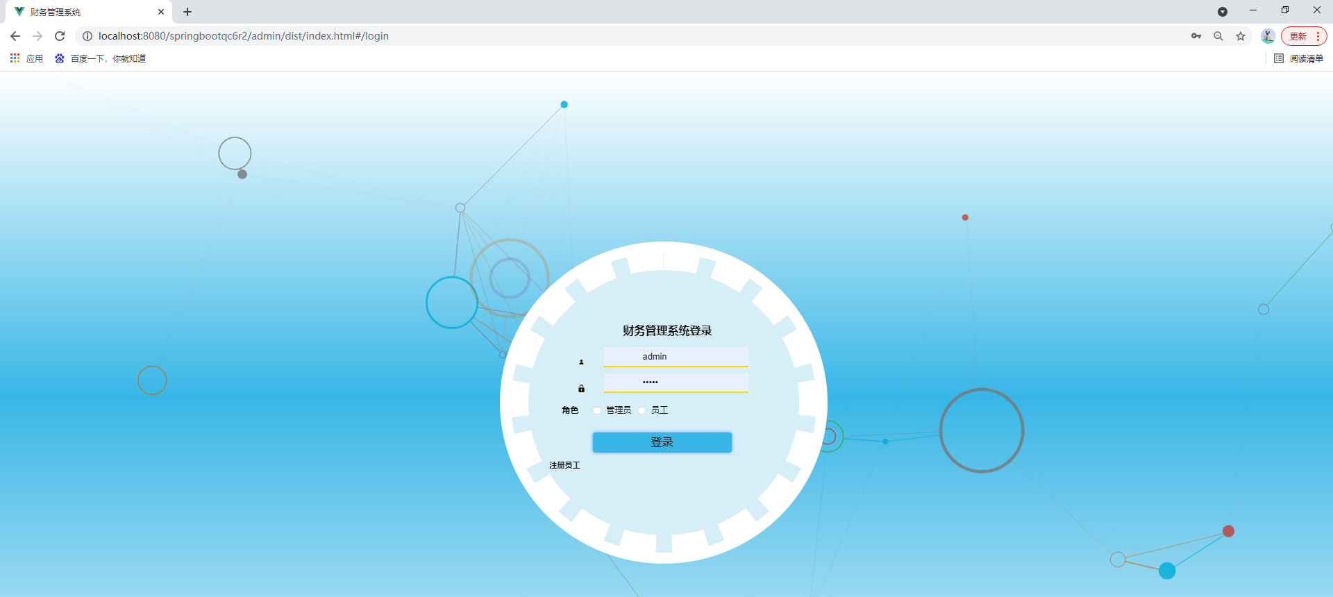Focus the password input field
Screen dimensions: 1333x597
pyautogui.click(x=676, y=382)
